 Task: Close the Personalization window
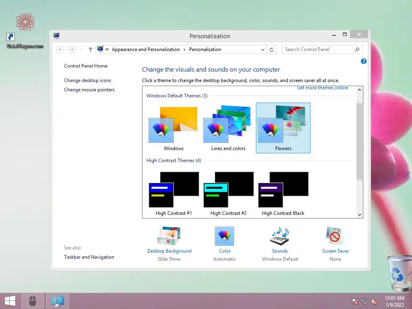click(359, 35)
